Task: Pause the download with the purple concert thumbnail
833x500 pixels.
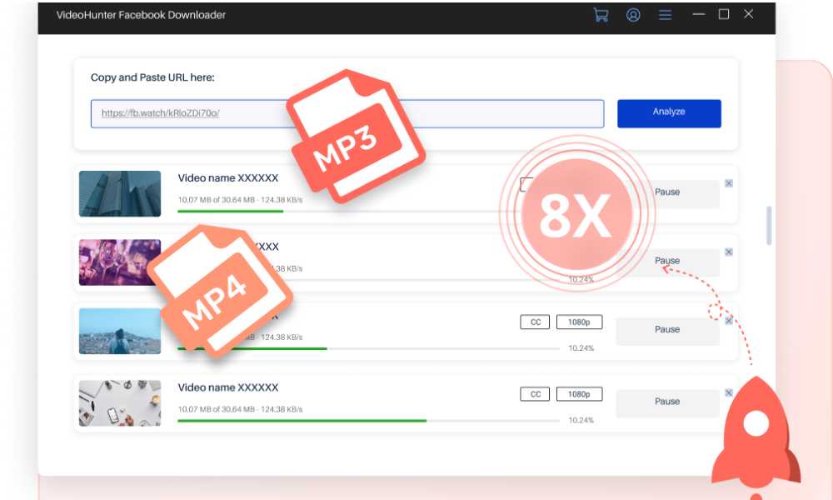Action: click(667, 261)
